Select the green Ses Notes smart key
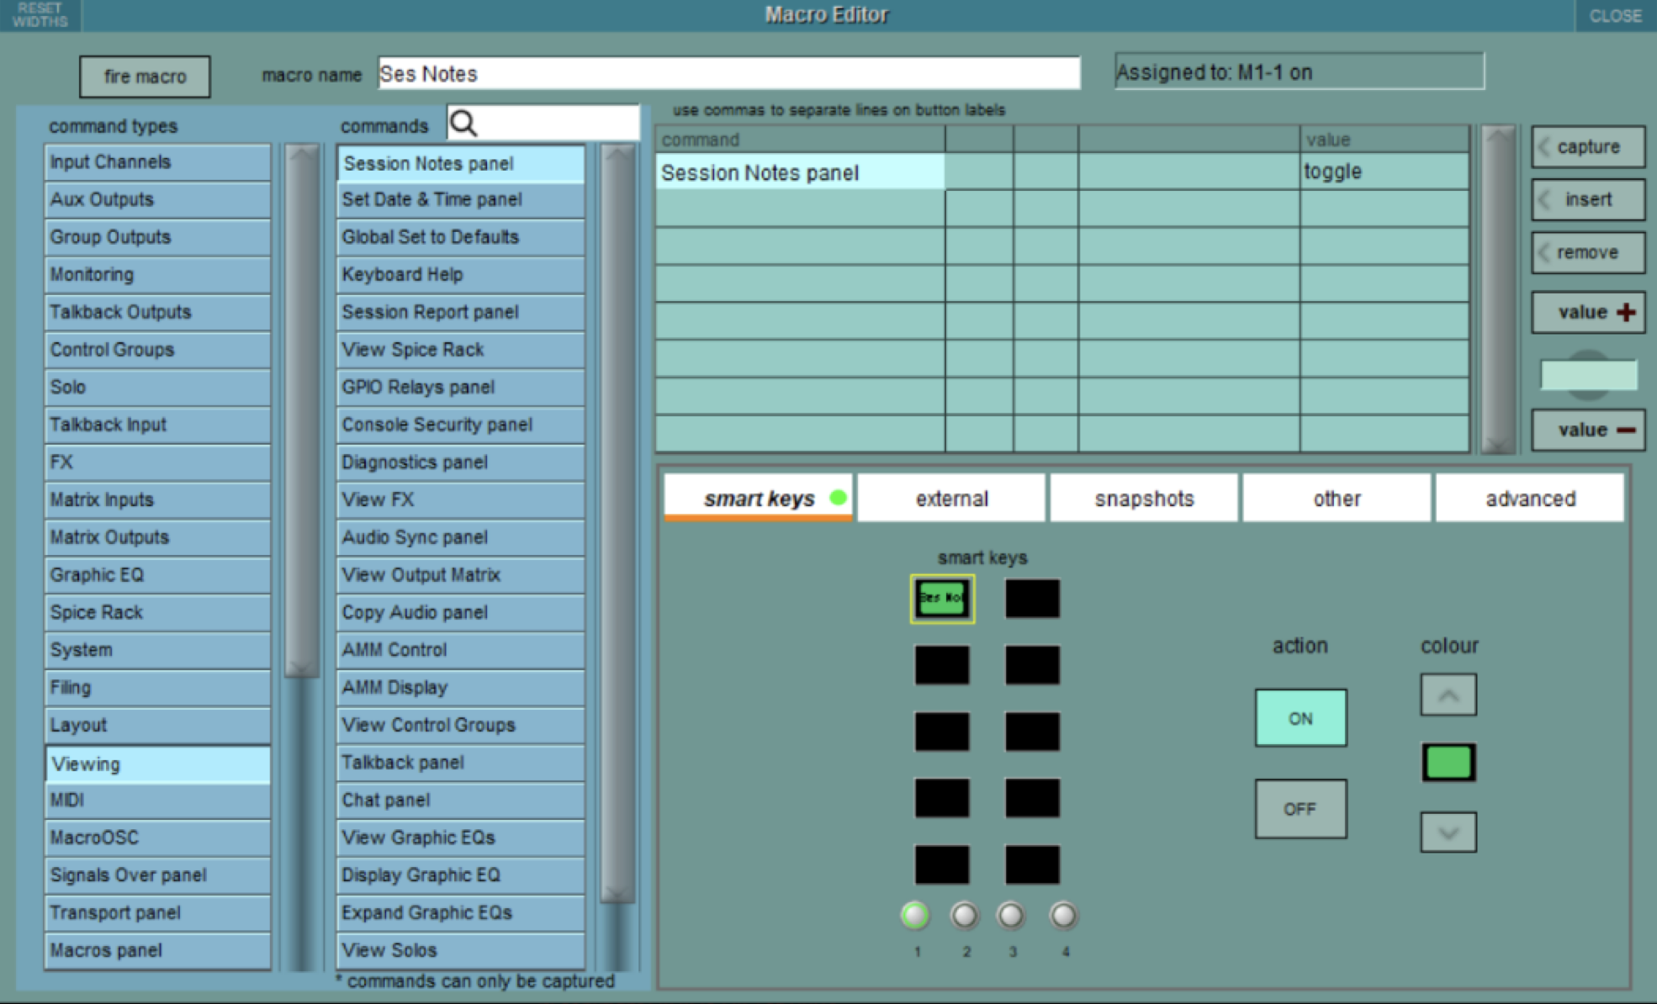The height and width of the screenshot is (1004, 1657). (941, 599)
